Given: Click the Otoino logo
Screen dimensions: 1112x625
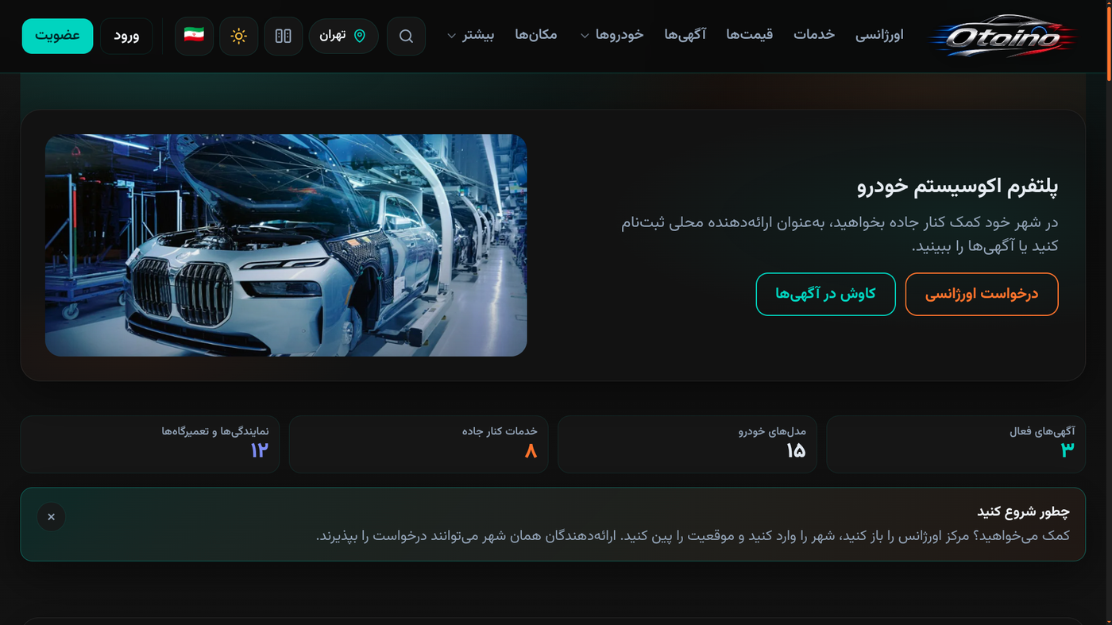Looking at the screenshot, I should [1004, 36].
